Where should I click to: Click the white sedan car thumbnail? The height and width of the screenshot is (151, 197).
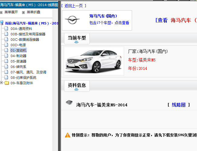(x=94, y=61)
